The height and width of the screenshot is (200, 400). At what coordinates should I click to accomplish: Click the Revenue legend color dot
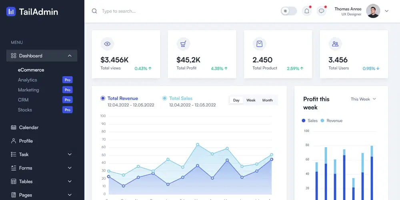322,120
